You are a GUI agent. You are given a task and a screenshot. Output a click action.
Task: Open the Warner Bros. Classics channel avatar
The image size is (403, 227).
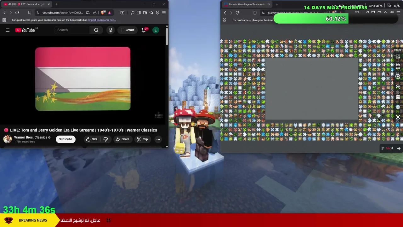7,139
